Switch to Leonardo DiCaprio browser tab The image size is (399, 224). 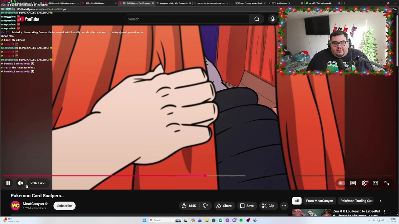(62, 3)
